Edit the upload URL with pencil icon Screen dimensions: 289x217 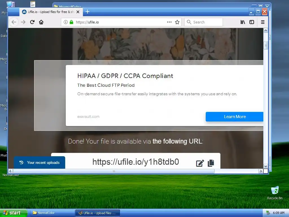[200, 163]
